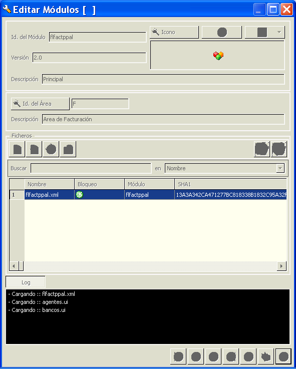Image resolution: width=296 pixels, height=369 pixels.
Task: Open the Nombre search-column dropdown
Action: 224,168
